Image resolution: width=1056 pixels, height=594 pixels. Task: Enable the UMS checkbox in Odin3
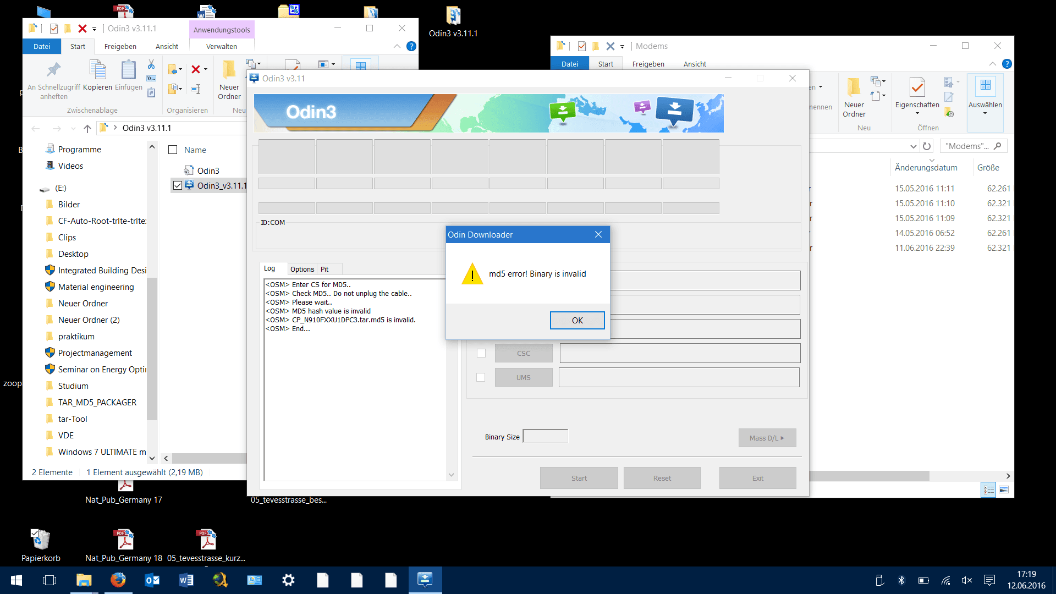(x=481, y=377)
